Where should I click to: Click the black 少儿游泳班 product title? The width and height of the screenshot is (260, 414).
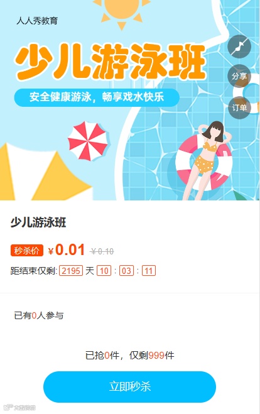(x=38, y=222)
